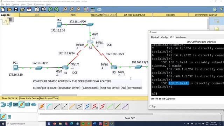Pick the orange fiber cable
224x126 pixels.
72,106
